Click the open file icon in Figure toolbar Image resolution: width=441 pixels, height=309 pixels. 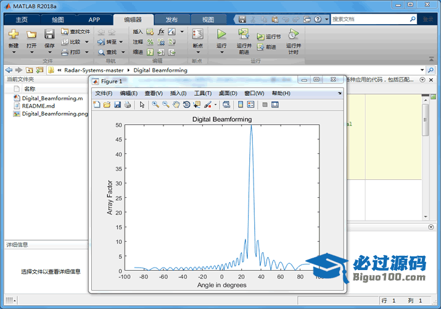click(107, 105)
